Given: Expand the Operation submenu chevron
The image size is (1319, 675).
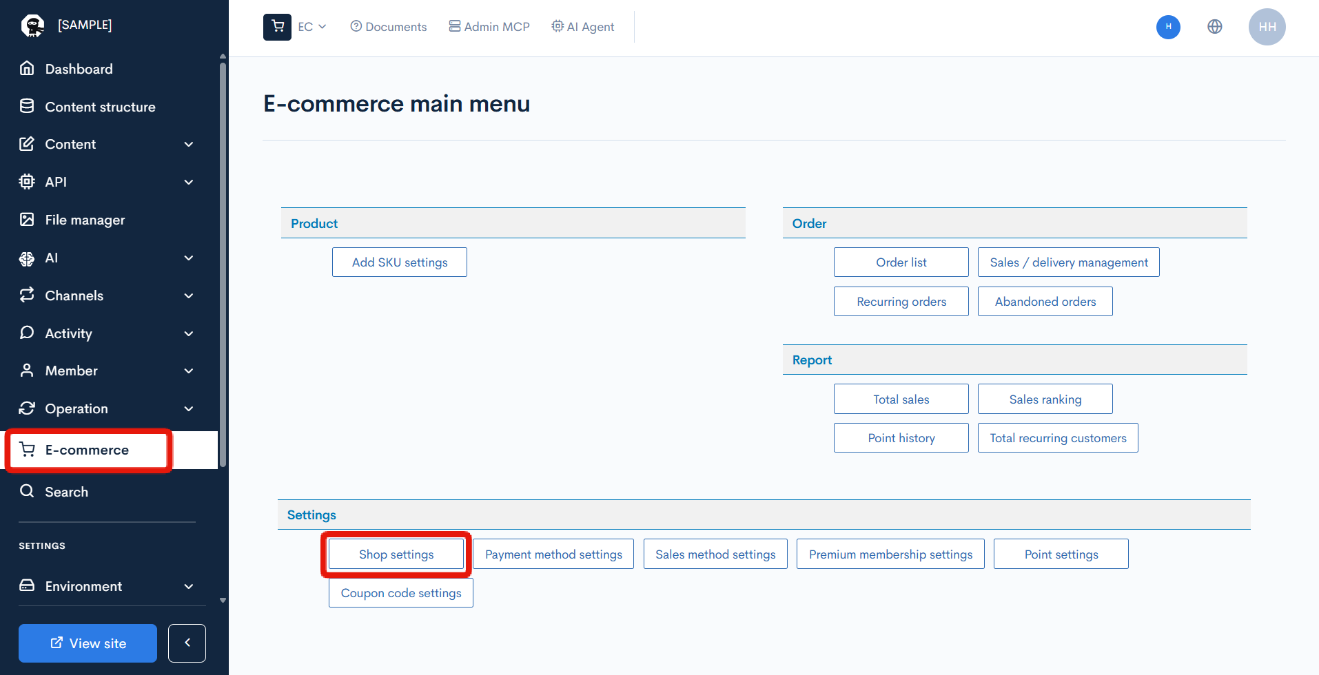Looking at the screenshot, I should 189,408.
